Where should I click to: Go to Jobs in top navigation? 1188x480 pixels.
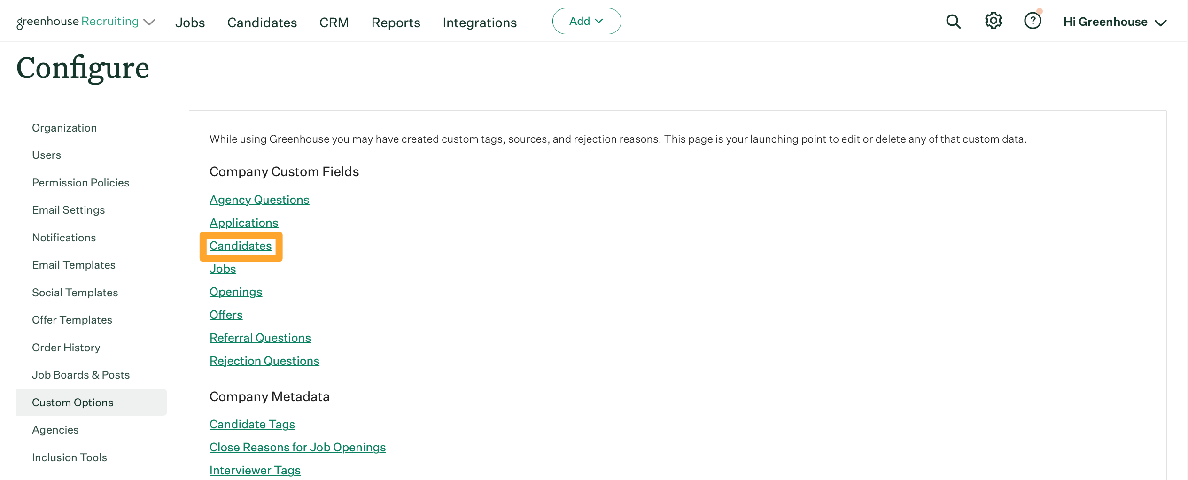click(190, 23)
